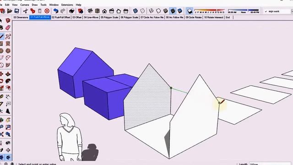Toggle the Back Edges style
This screenshot has height=165, width=293.
[142, 11]
